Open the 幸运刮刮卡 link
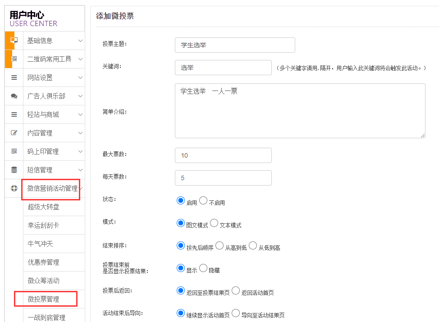The image size is (439, 322). [43, 225]
